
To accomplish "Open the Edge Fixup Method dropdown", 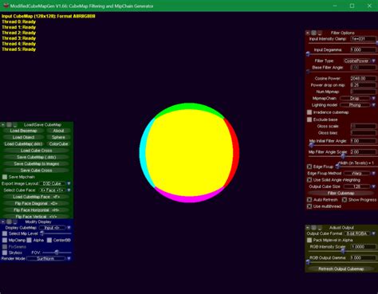I will 373,173.
